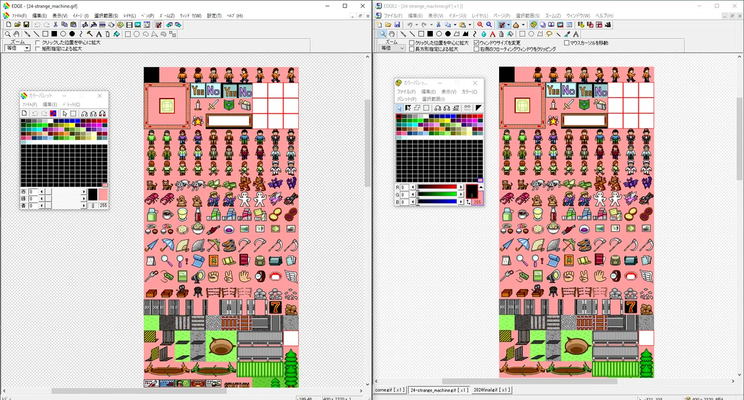The height and width of the screenshot is (400, 744).
Task: Open 選択範囲(S) menu in EDGE window
Action: (x=106, y=16)
